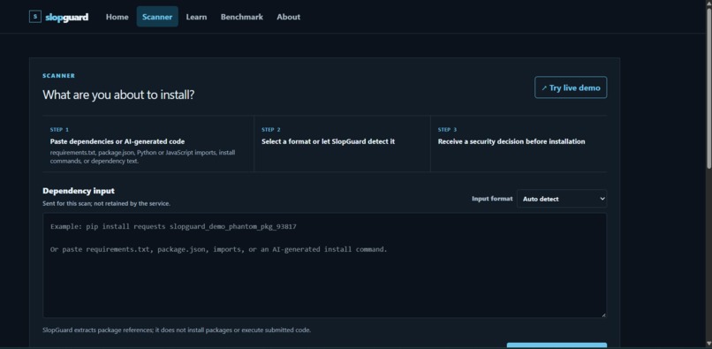Open the Learn page
This screenshot has width=712, height=349.
[x=196, y=17]
